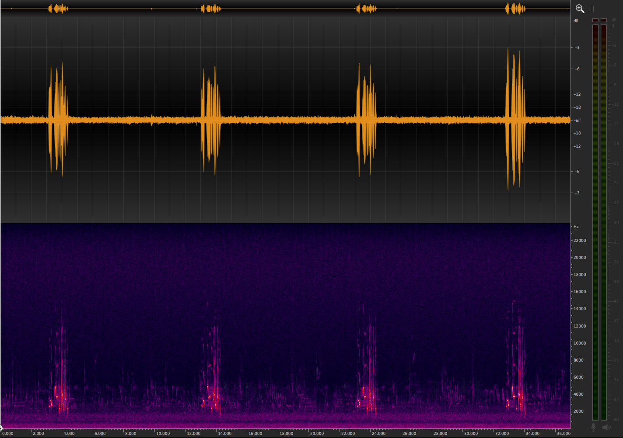Click the 20.000 mark on the time ruler
This screenshot has height=438, width=623.
click(x=317, y=434)
